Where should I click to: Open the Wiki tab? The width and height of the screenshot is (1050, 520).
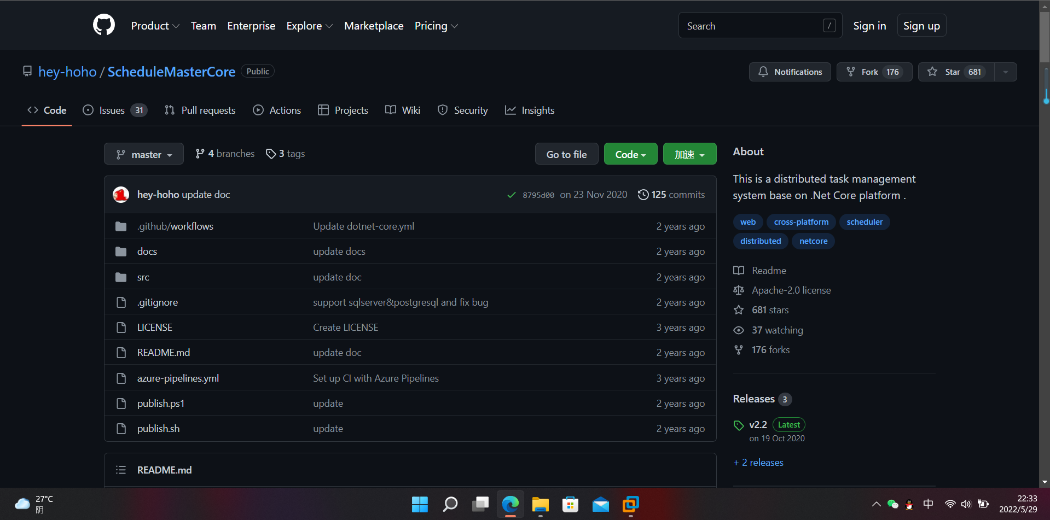pyautogui.click(x=403, y=110)
